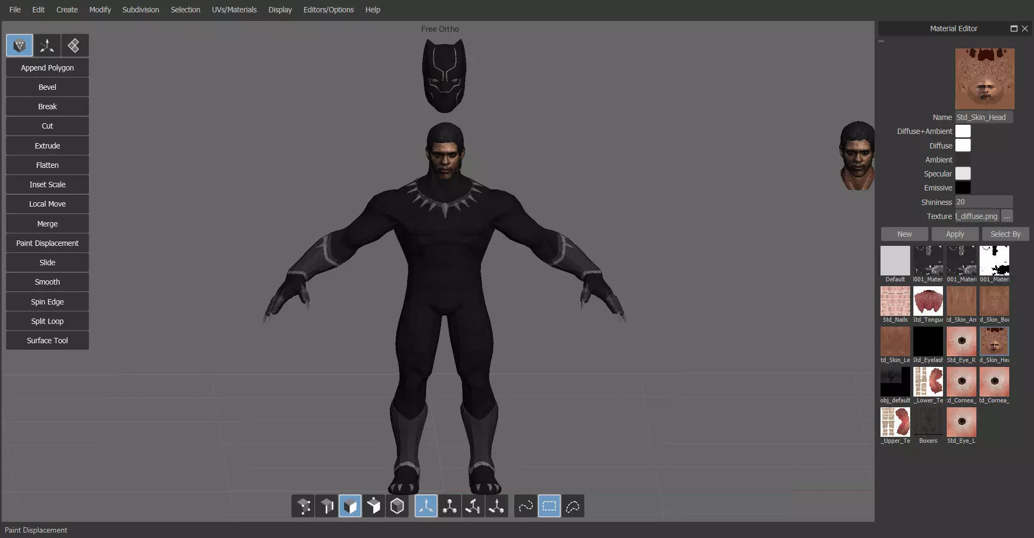Click the Slide tool button

[47, 263]
